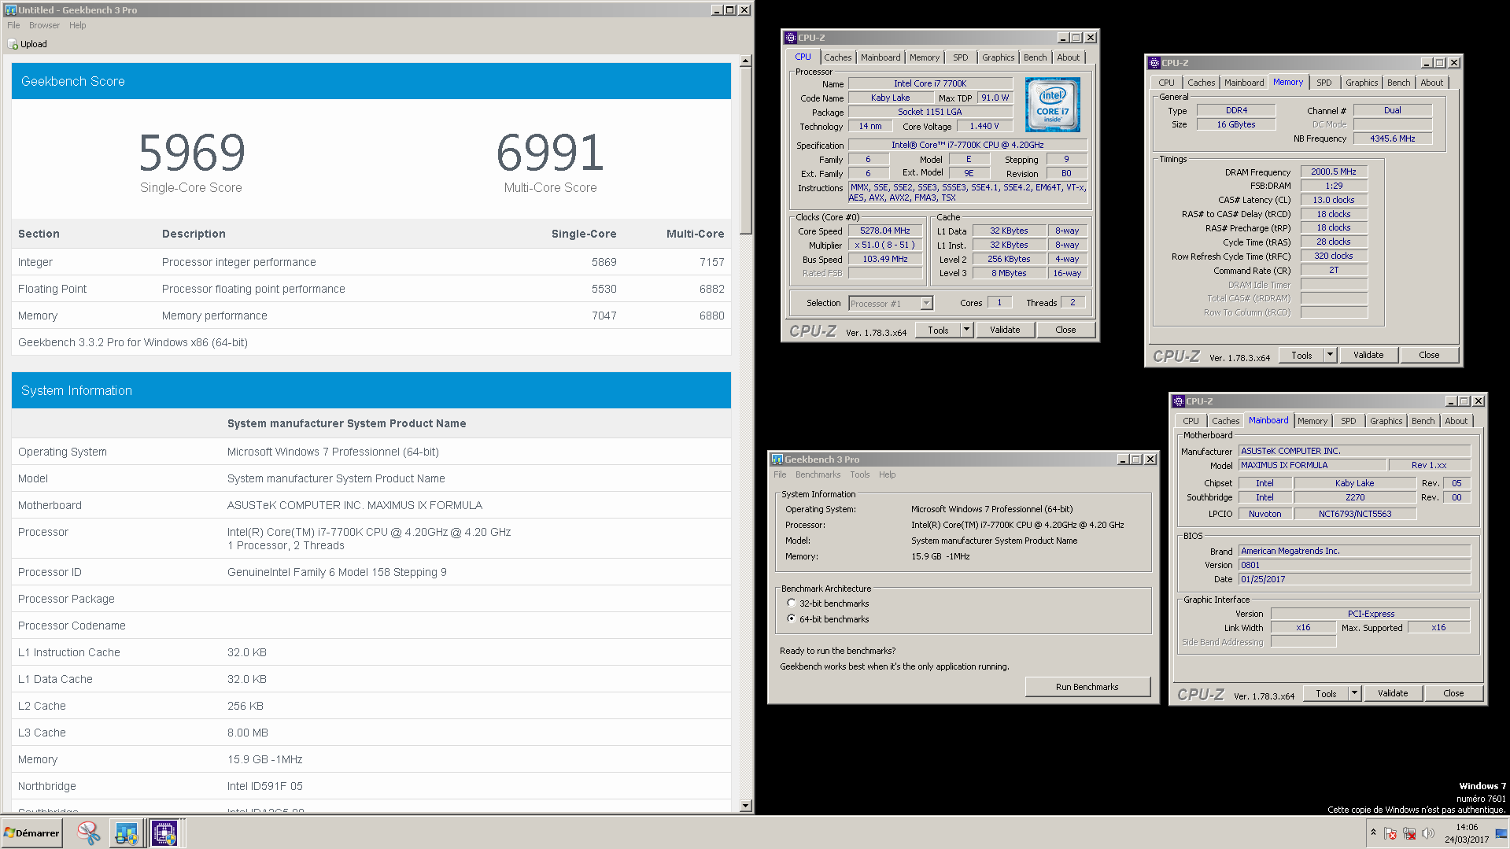
Task: Click the small Geekbench 3 Pro title icon
Action: point(777,460)
